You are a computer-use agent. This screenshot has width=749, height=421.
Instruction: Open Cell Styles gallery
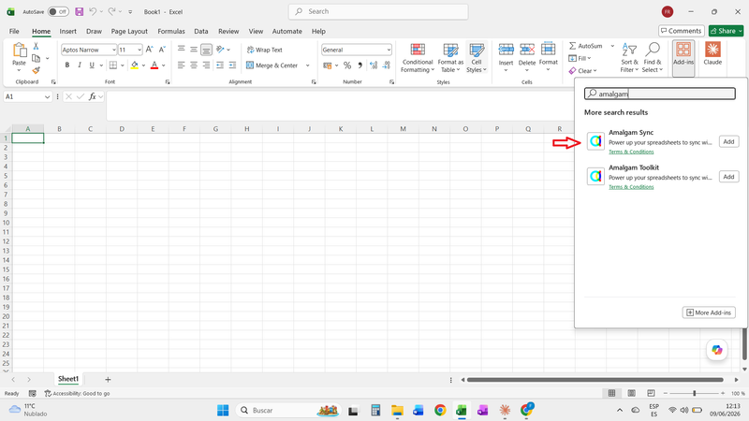pos(477,58)
